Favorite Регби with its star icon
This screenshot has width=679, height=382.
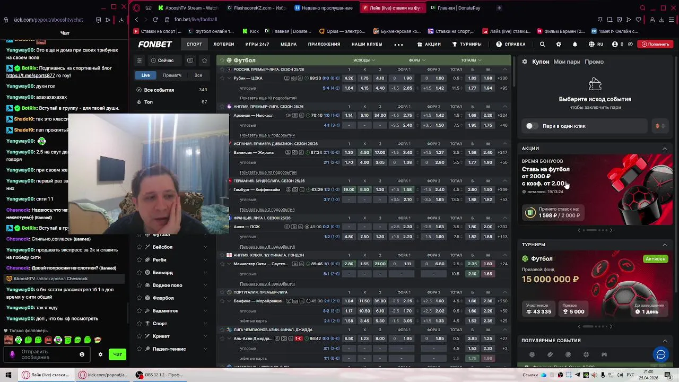coord(140,260)
